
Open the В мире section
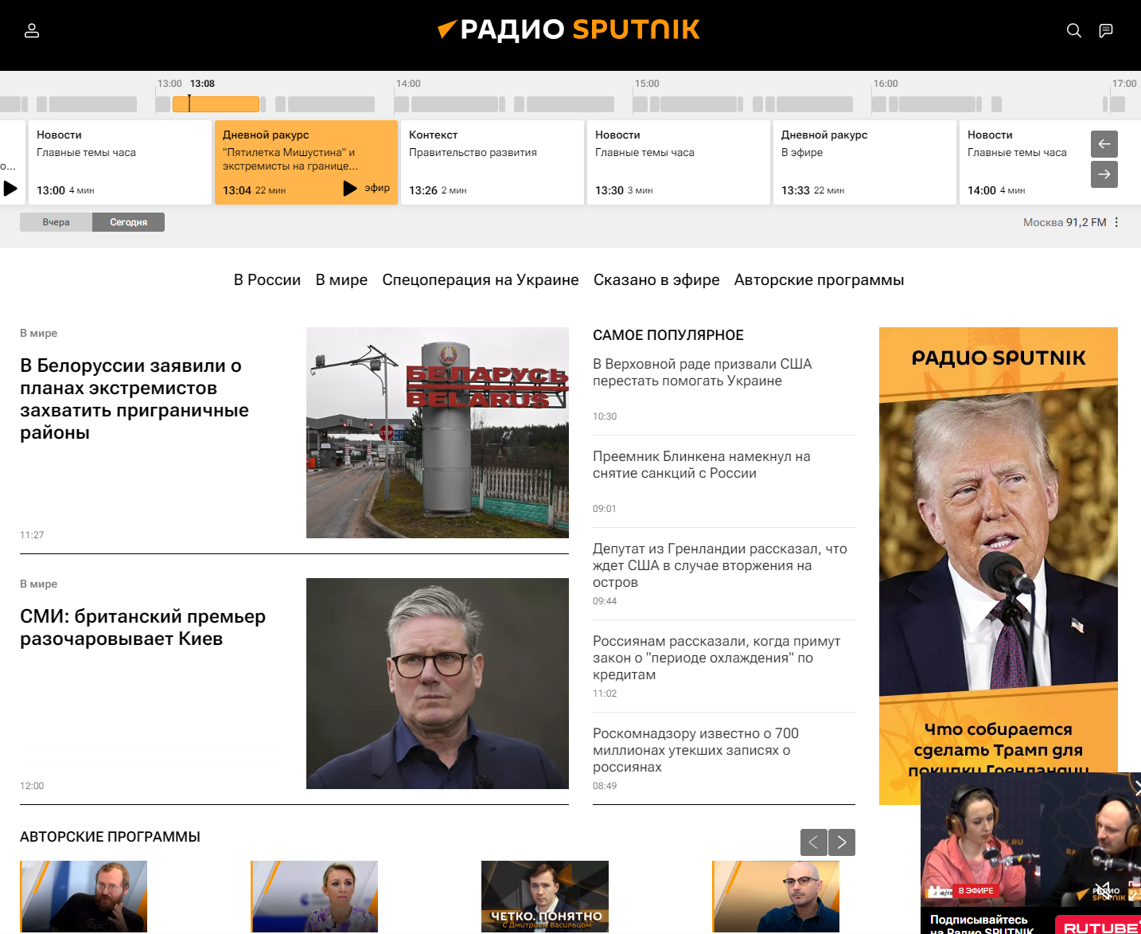[x=341, y=279]
